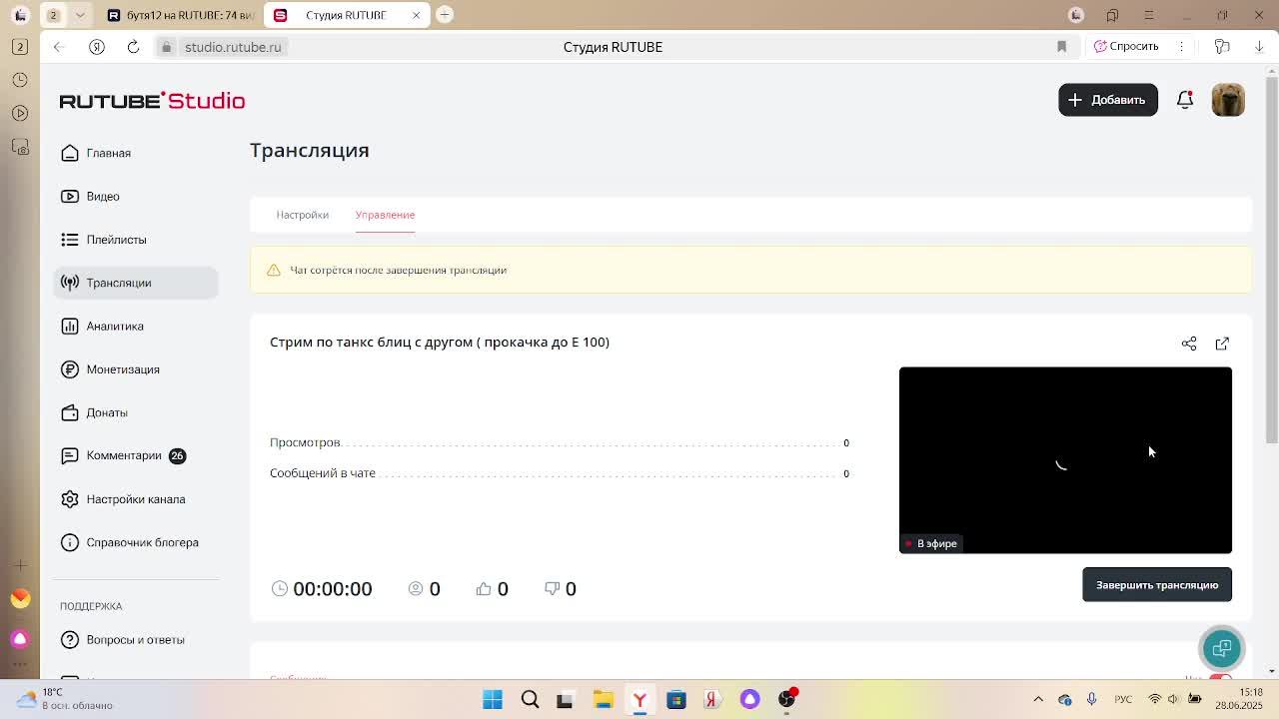
Task: Switch to the Управление tab
Action: [x=385, y=215]
